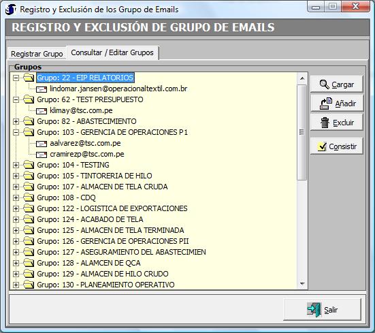Viewport: 375px width, 333px height.
Task: Expand Grupo 104 - TESTING node
Action: click(x=16, y=165)
